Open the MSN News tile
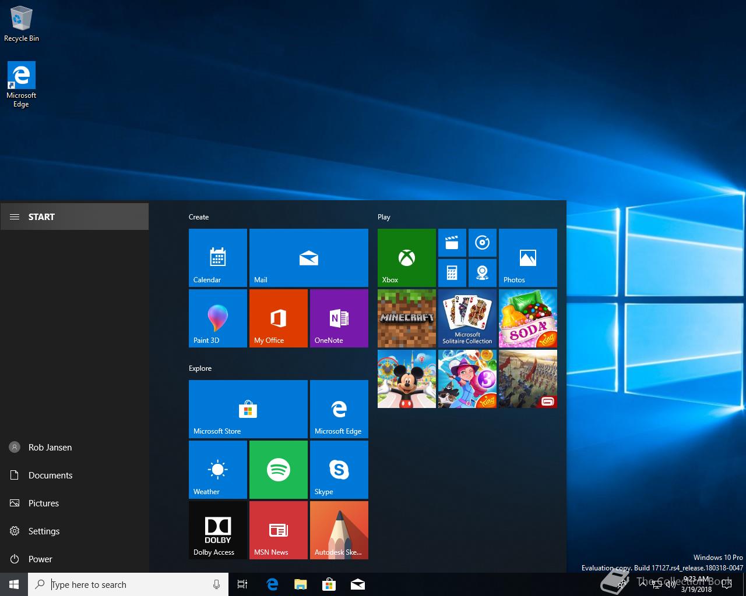 click(279, 530)
